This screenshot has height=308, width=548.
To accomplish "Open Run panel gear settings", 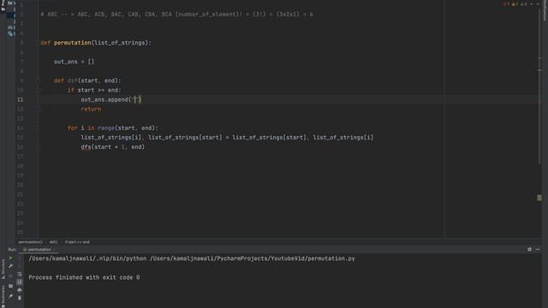I will point(529,249).
